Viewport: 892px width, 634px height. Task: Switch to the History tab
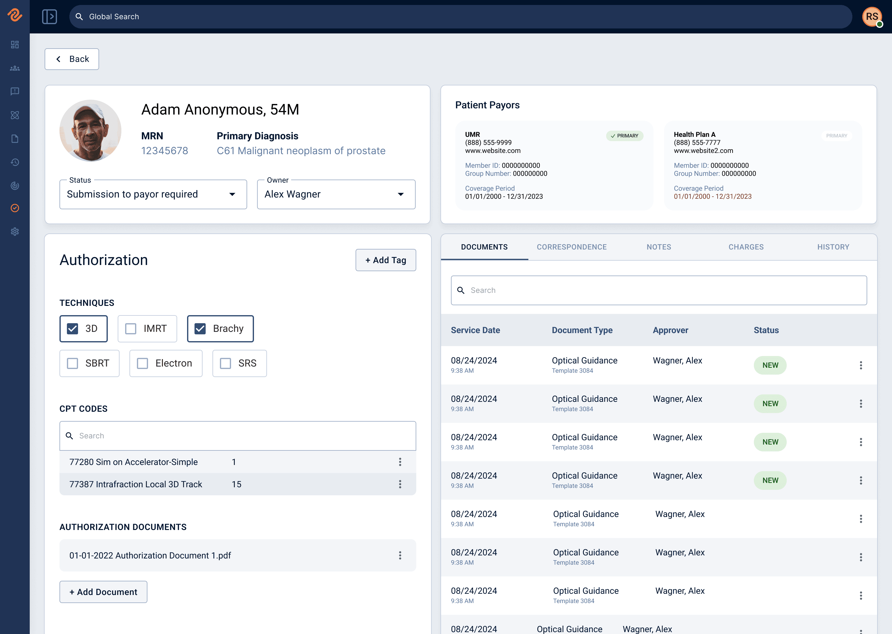click(833, 247)
